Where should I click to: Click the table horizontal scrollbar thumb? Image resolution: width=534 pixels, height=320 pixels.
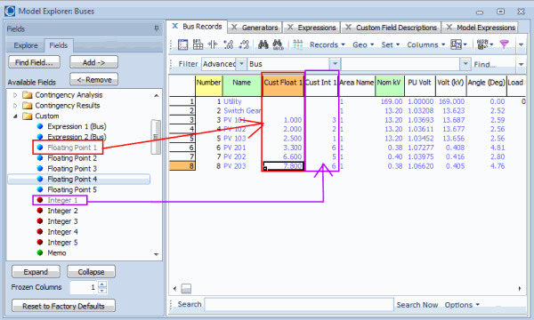(186, 288)
